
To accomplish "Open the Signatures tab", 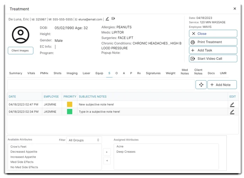I will pos(153,73).
